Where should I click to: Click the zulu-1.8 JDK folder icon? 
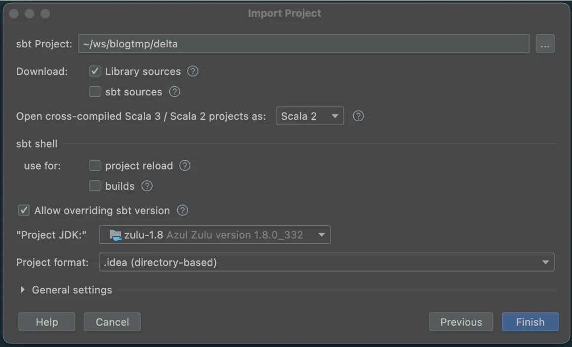tap(115, 235)
